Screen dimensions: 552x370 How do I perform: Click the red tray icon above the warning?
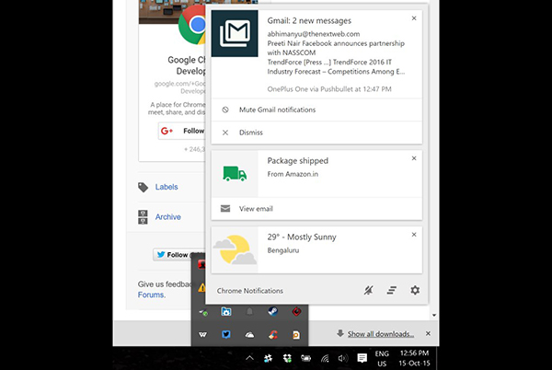(201, 264)
